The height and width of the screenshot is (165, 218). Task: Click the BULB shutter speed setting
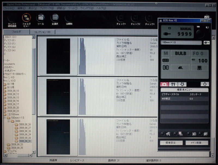click(x=180, y=53)
